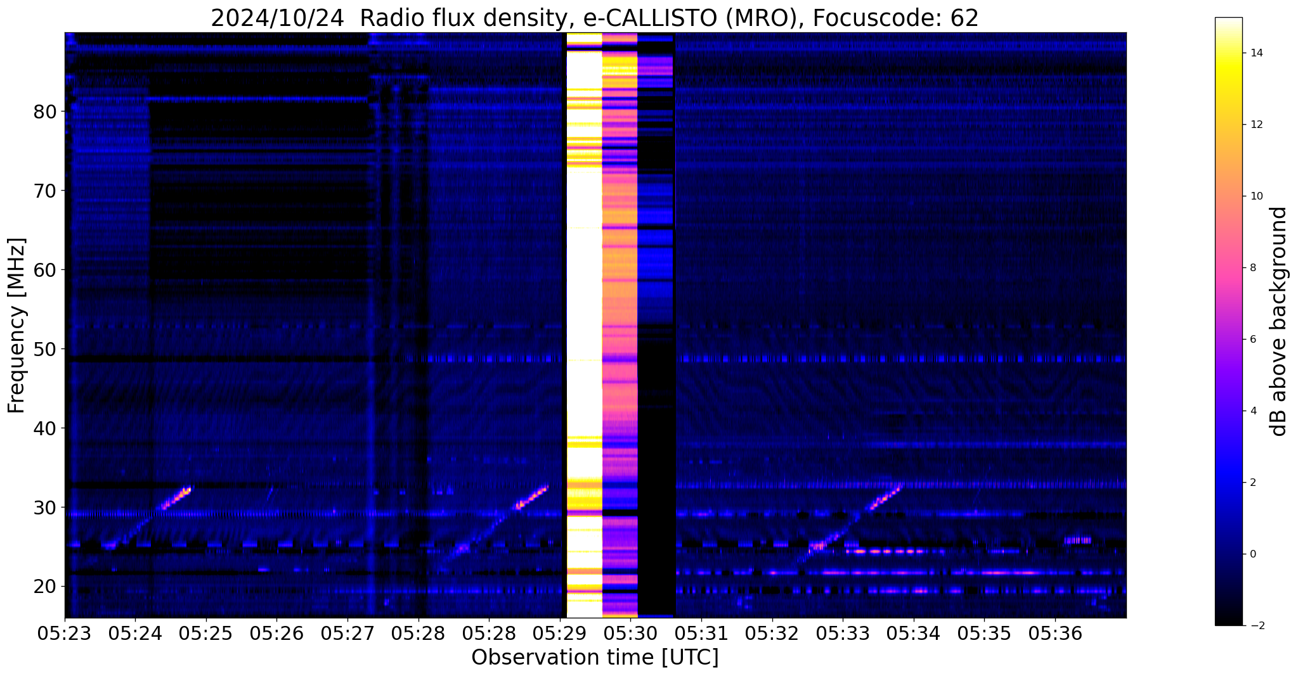Click the colorbar's 12 dB tick label

pyautogui.click(x=1256, y=125)
